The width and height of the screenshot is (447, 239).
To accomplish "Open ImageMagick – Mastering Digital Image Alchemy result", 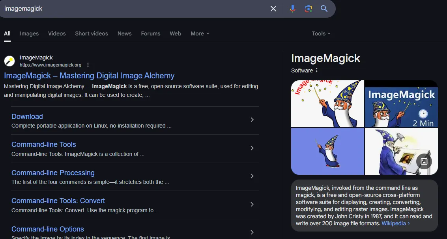I will (x=89, y=76).
